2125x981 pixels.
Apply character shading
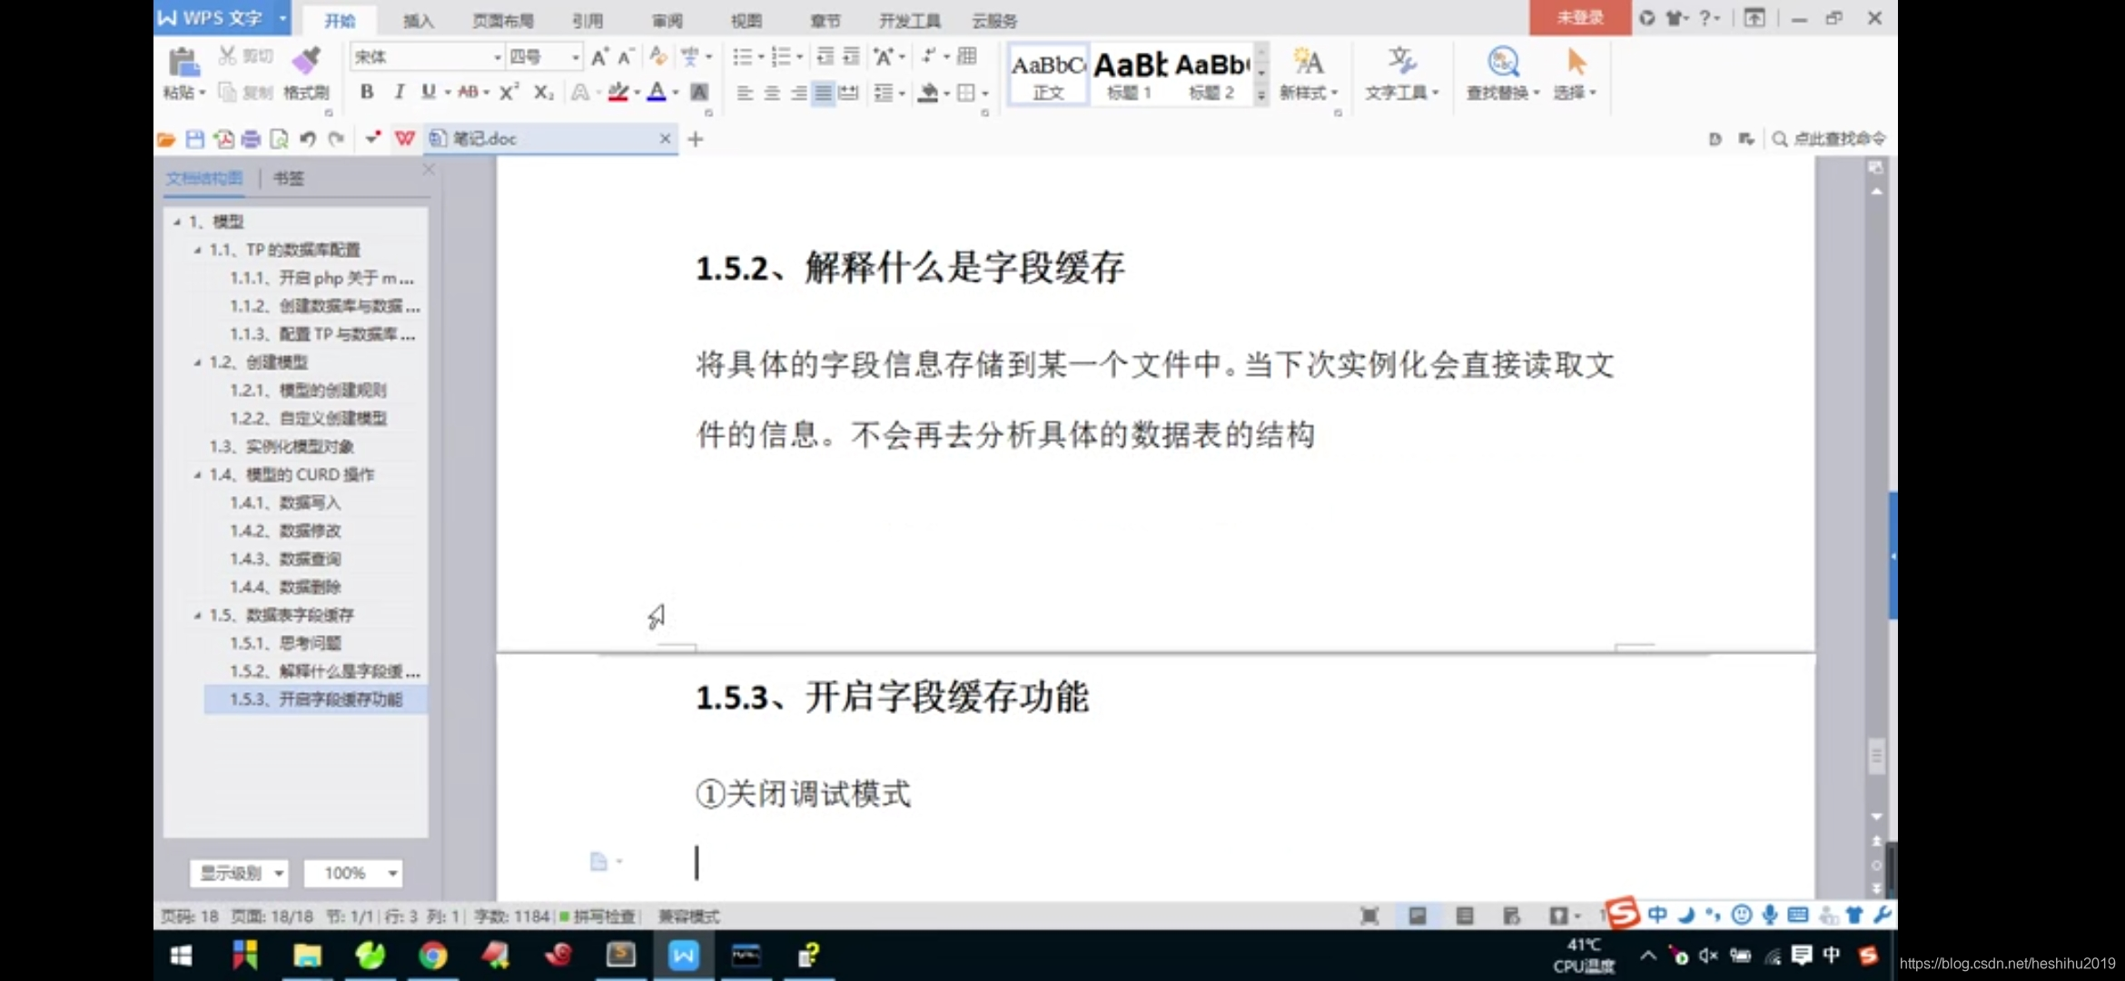coord(699,92)
